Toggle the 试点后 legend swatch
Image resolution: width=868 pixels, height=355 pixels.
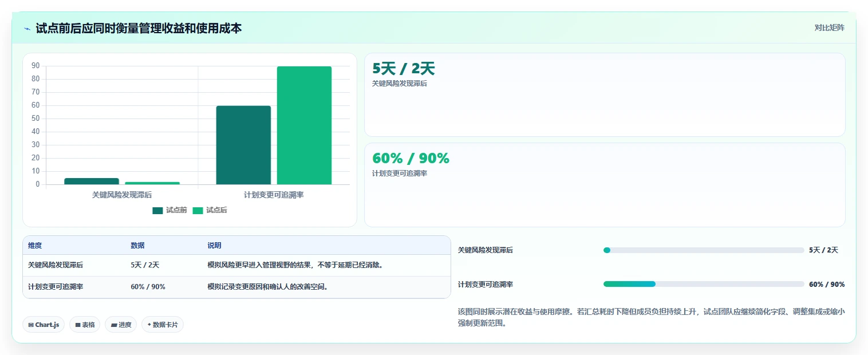coord(198,210)
